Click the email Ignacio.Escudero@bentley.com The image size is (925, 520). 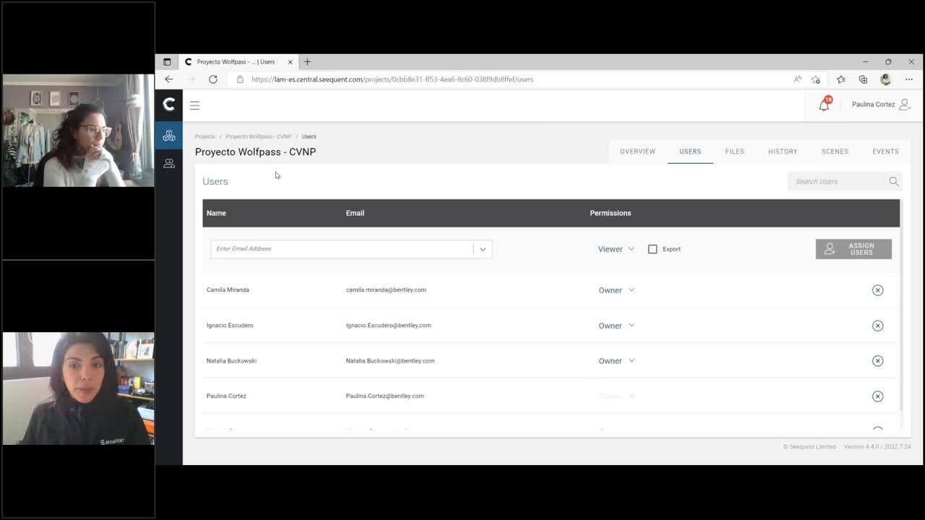coord(388,326)
